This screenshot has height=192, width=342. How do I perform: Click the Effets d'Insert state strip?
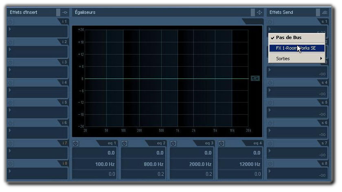pyautogui.click(x=58, y=12)
